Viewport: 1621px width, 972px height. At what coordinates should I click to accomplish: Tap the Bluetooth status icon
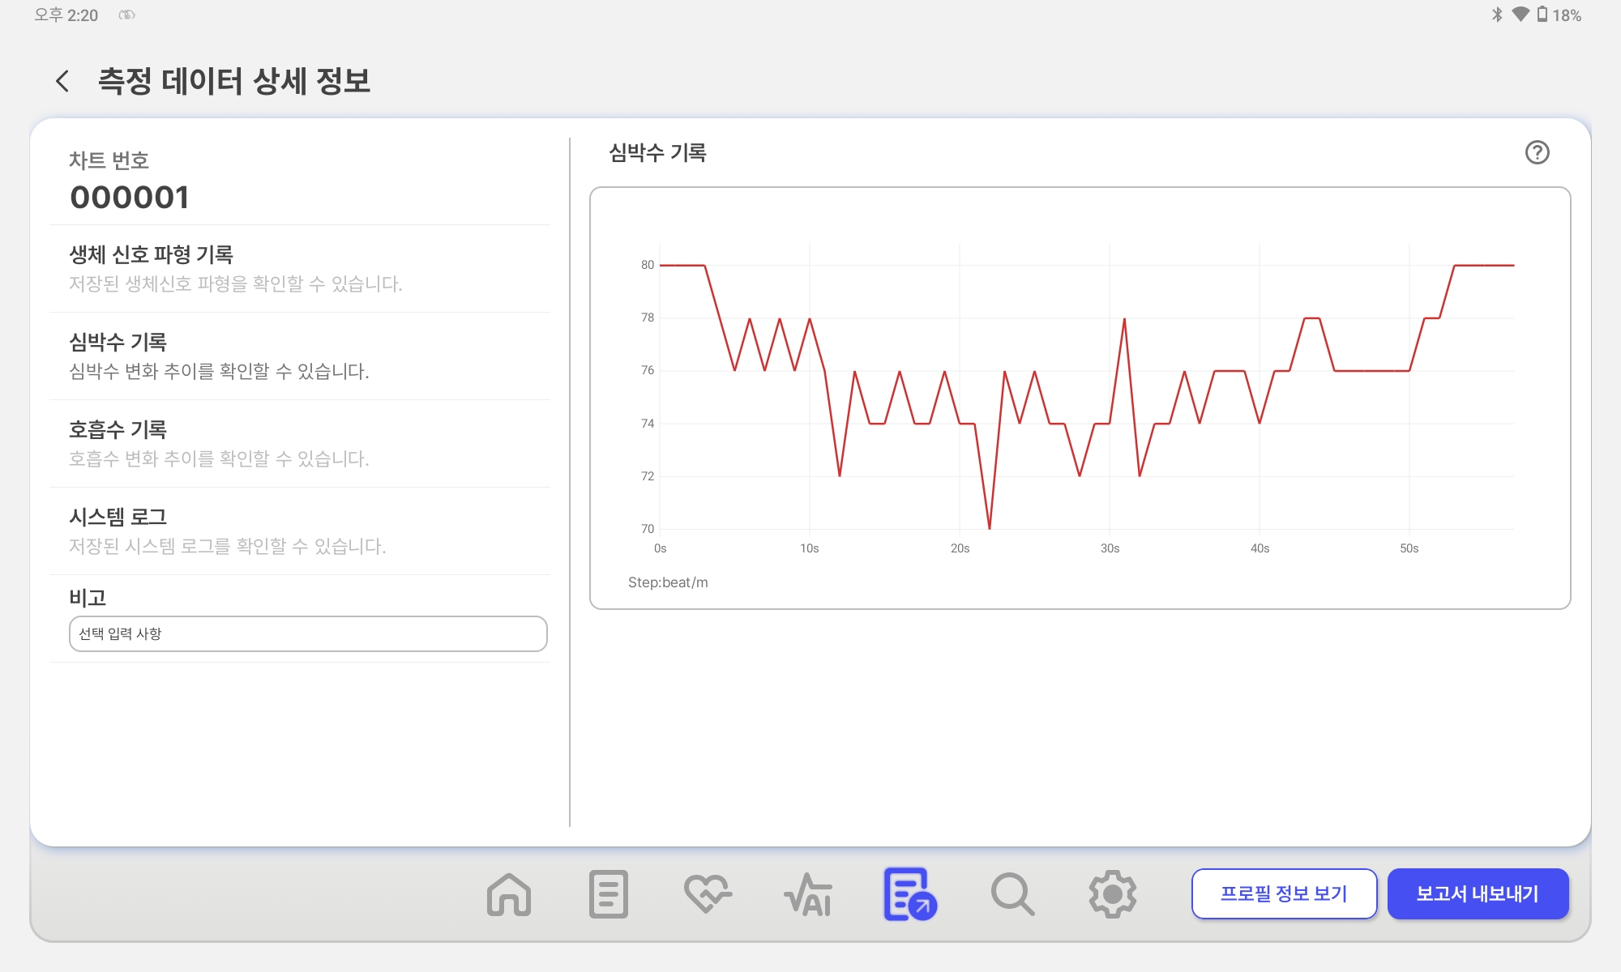[1497, 15]
